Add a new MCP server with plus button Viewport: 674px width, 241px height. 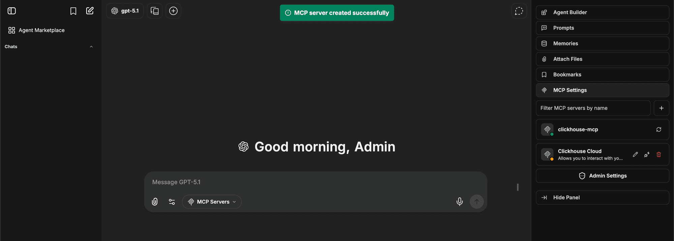click(661, 108)
